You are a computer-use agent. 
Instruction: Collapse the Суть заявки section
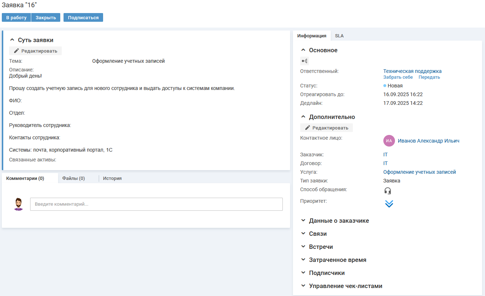coord(12,40)
